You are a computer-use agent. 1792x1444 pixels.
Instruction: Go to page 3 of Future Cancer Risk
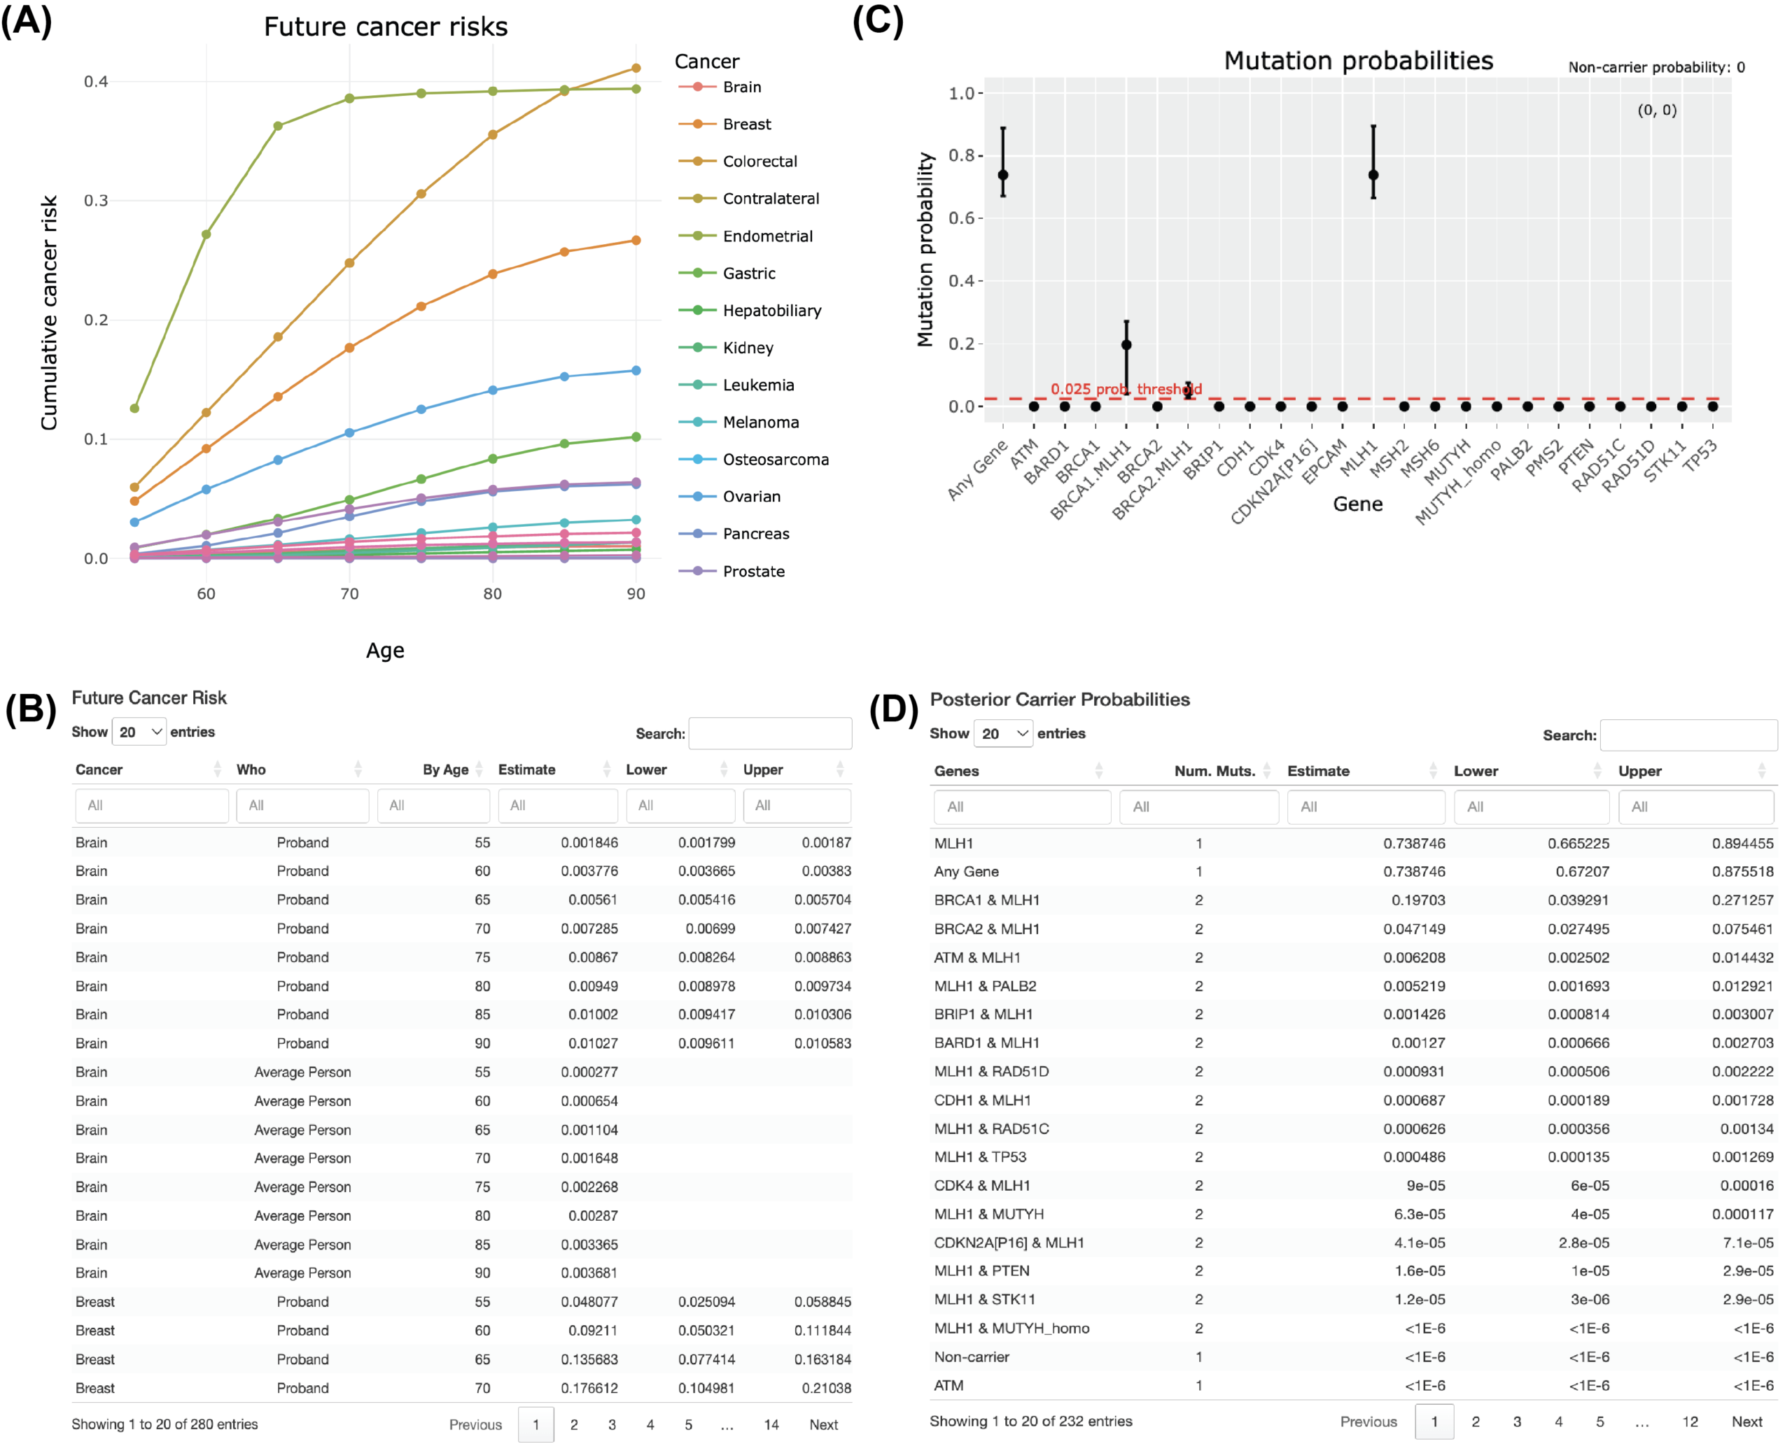click(612, 1425)
